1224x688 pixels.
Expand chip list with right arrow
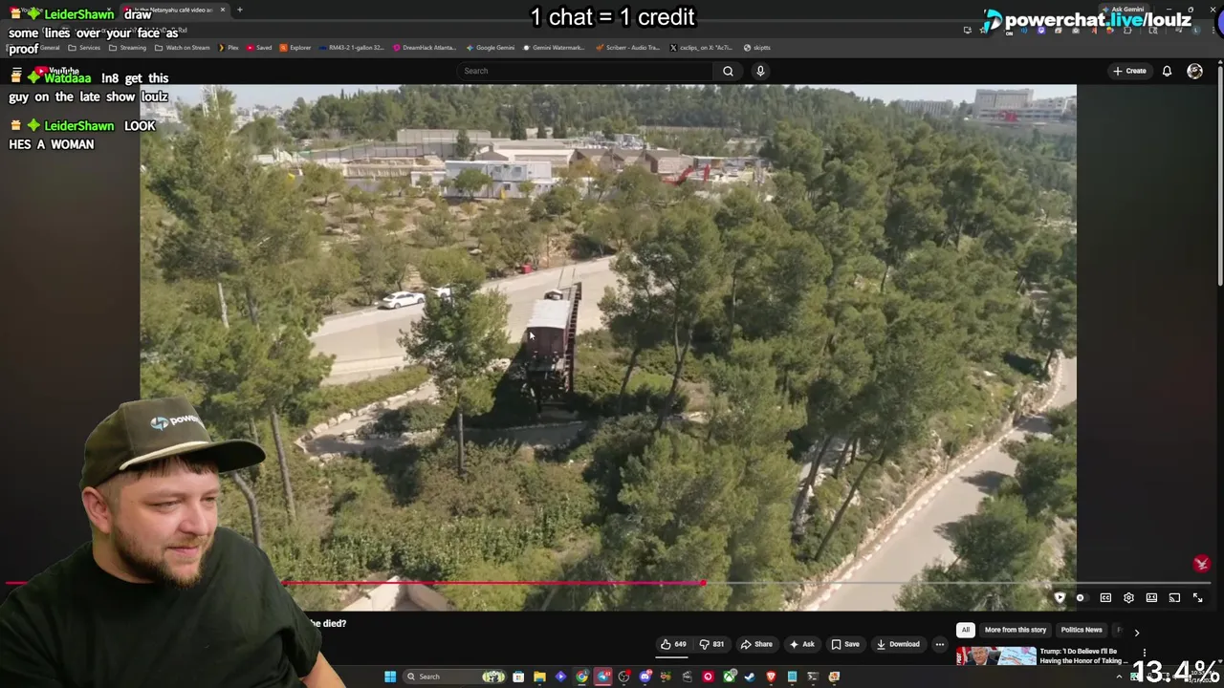point(1136,632)
